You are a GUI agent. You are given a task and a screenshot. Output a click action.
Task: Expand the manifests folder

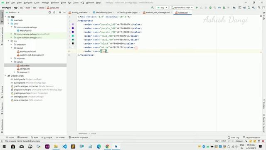(8, 20)
